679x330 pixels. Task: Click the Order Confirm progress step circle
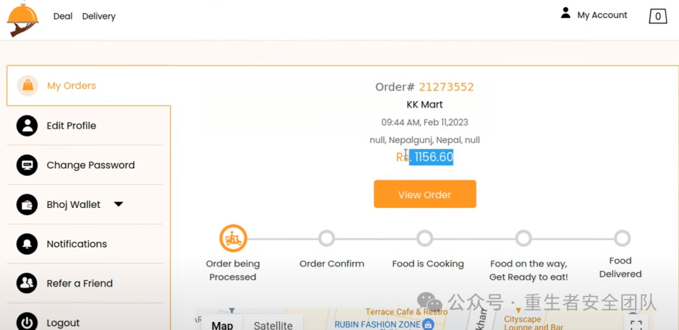pos(326,238)
